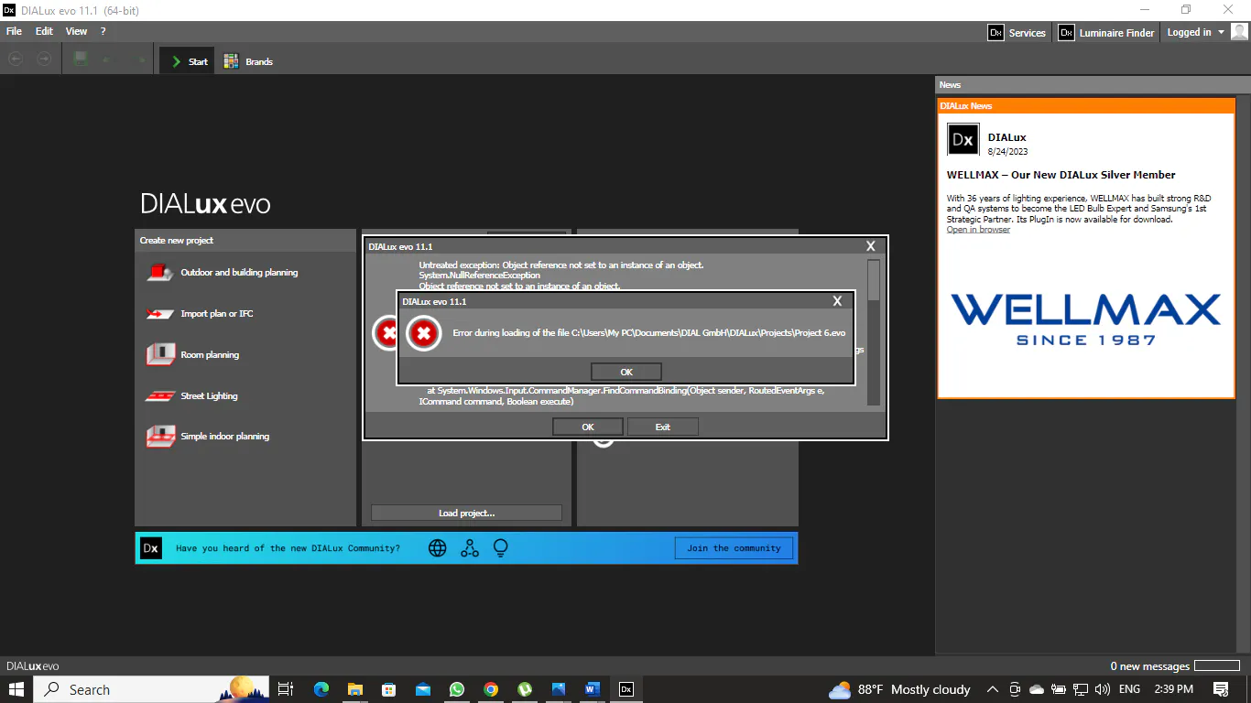Close the file loading error dialog with X

point(837,301)
